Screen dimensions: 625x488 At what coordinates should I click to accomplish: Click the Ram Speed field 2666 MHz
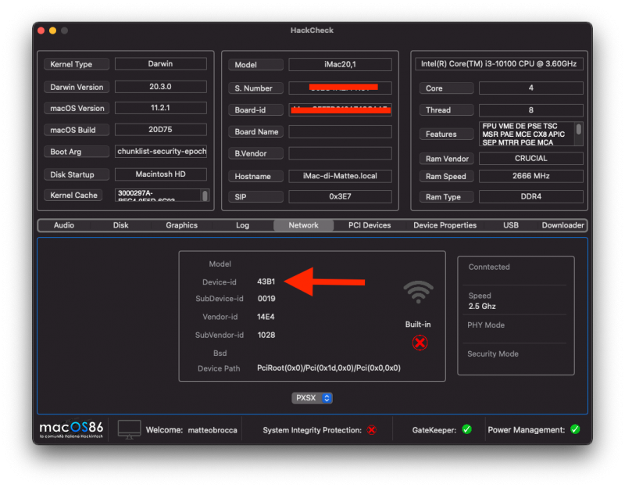click(x=531, y=176)
